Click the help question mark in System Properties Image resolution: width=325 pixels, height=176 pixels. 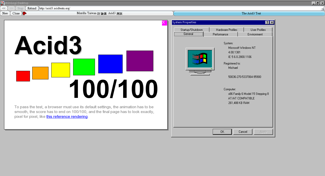tap(267, 23)
